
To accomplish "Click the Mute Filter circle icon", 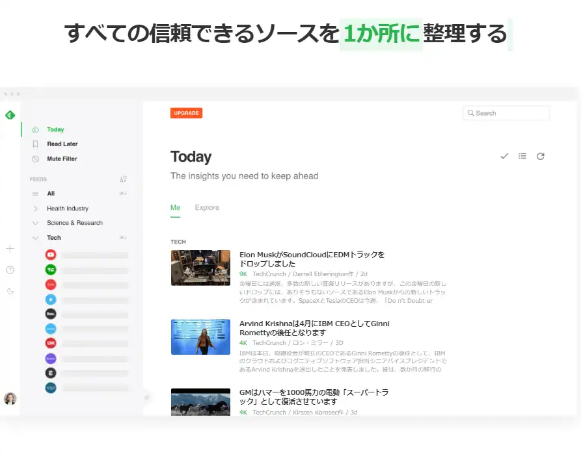I will click(x=36, y=159).
